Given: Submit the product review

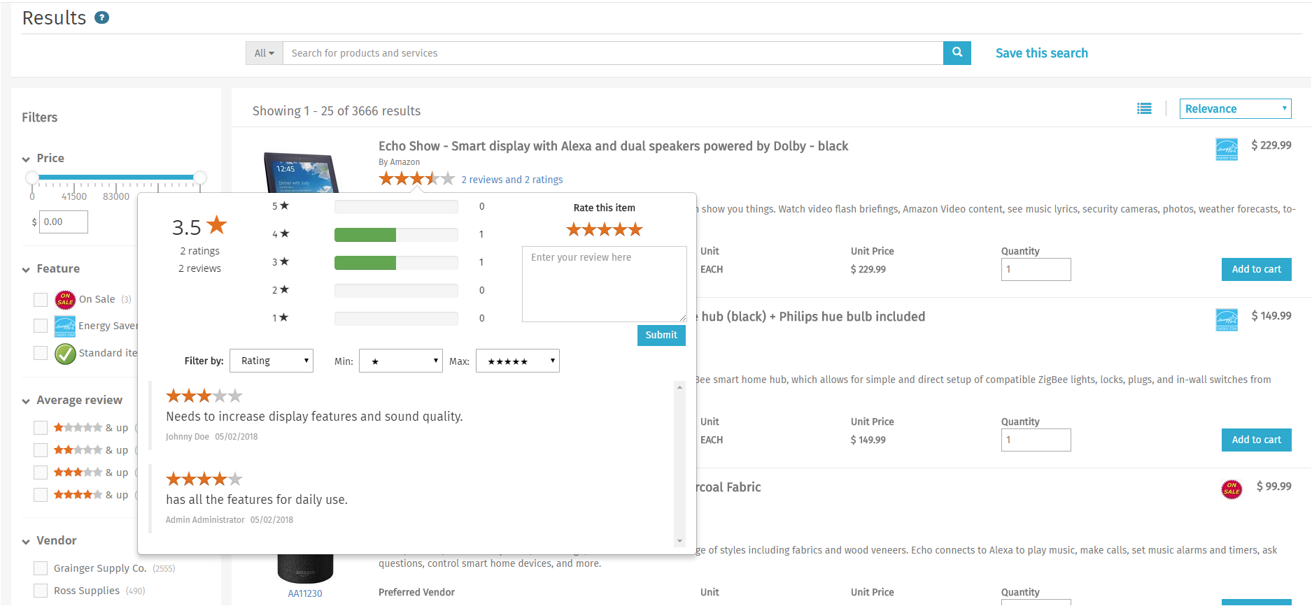Looking at the screenshot, I should (x=661, y=335).
